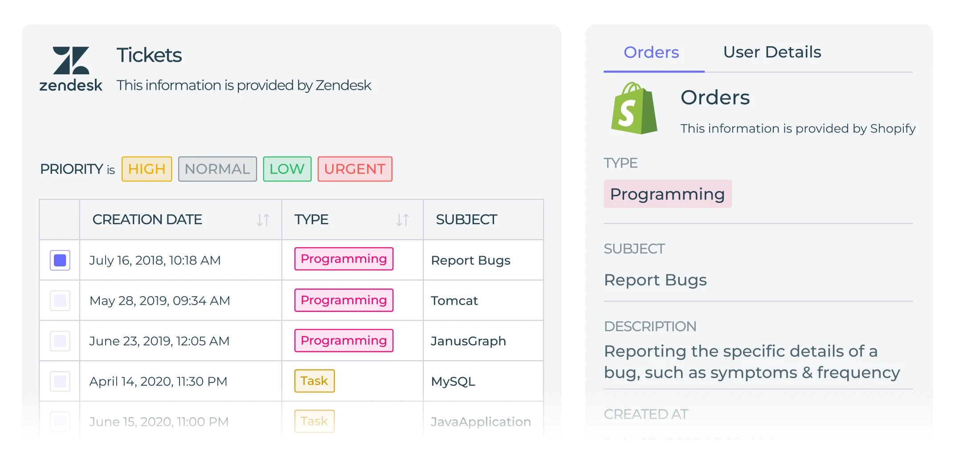
Task: Sort the Type column arrows icon
Action: click(403, 220)
